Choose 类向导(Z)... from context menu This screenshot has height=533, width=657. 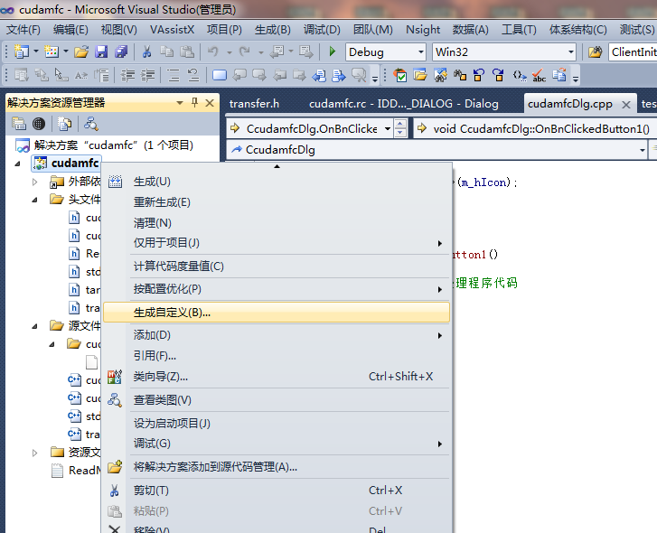[x=277, y=377]
